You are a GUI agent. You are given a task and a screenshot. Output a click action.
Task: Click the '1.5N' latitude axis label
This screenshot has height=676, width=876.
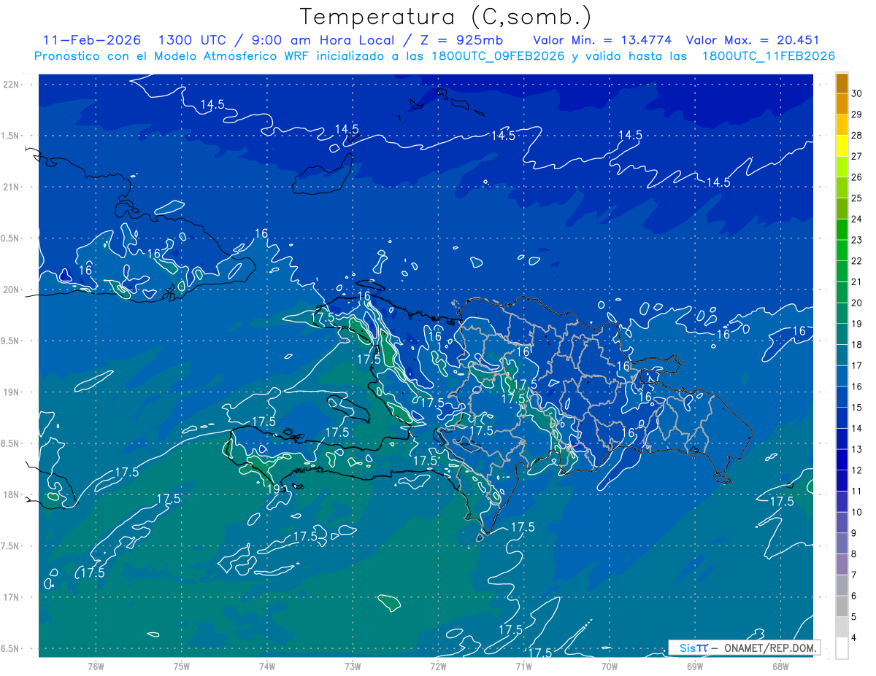pyautogui.click(x=11, y=136)
